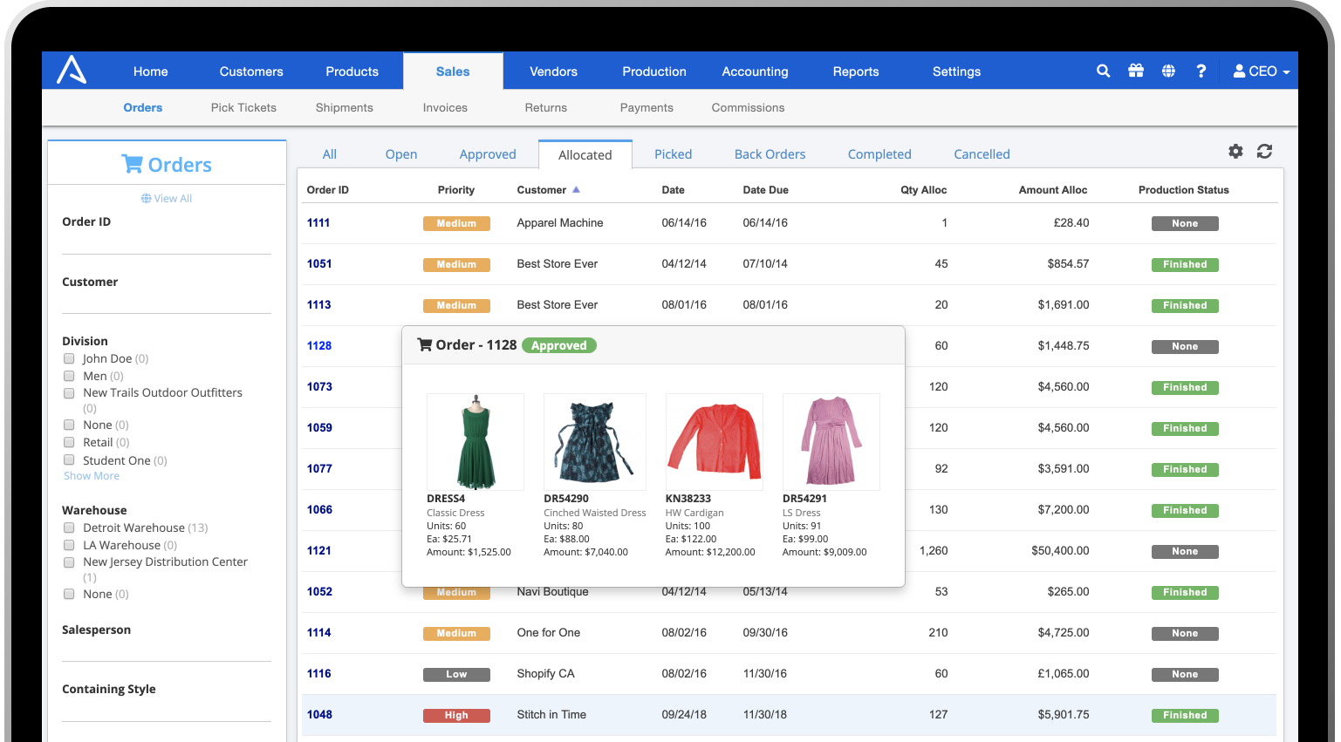Open the CEO user dropdown
Screen dimensions: 1341x742
click(x=1261, y=71)
